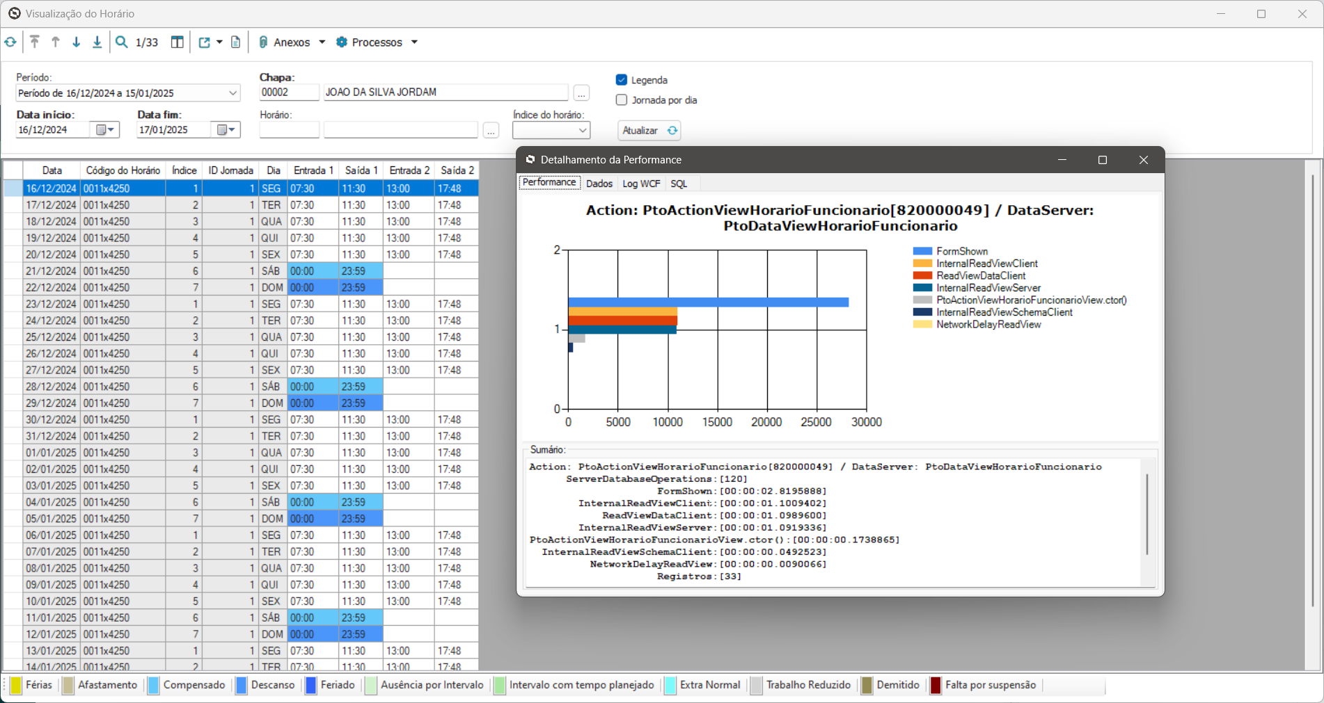
Task: Uncheck the Legenda checkbox
Action: (622, 80)
